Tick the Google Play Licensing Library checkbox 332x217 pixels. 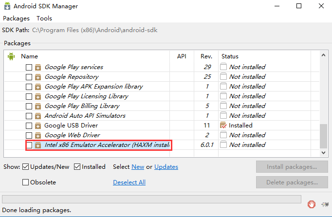tap(29, 96)
